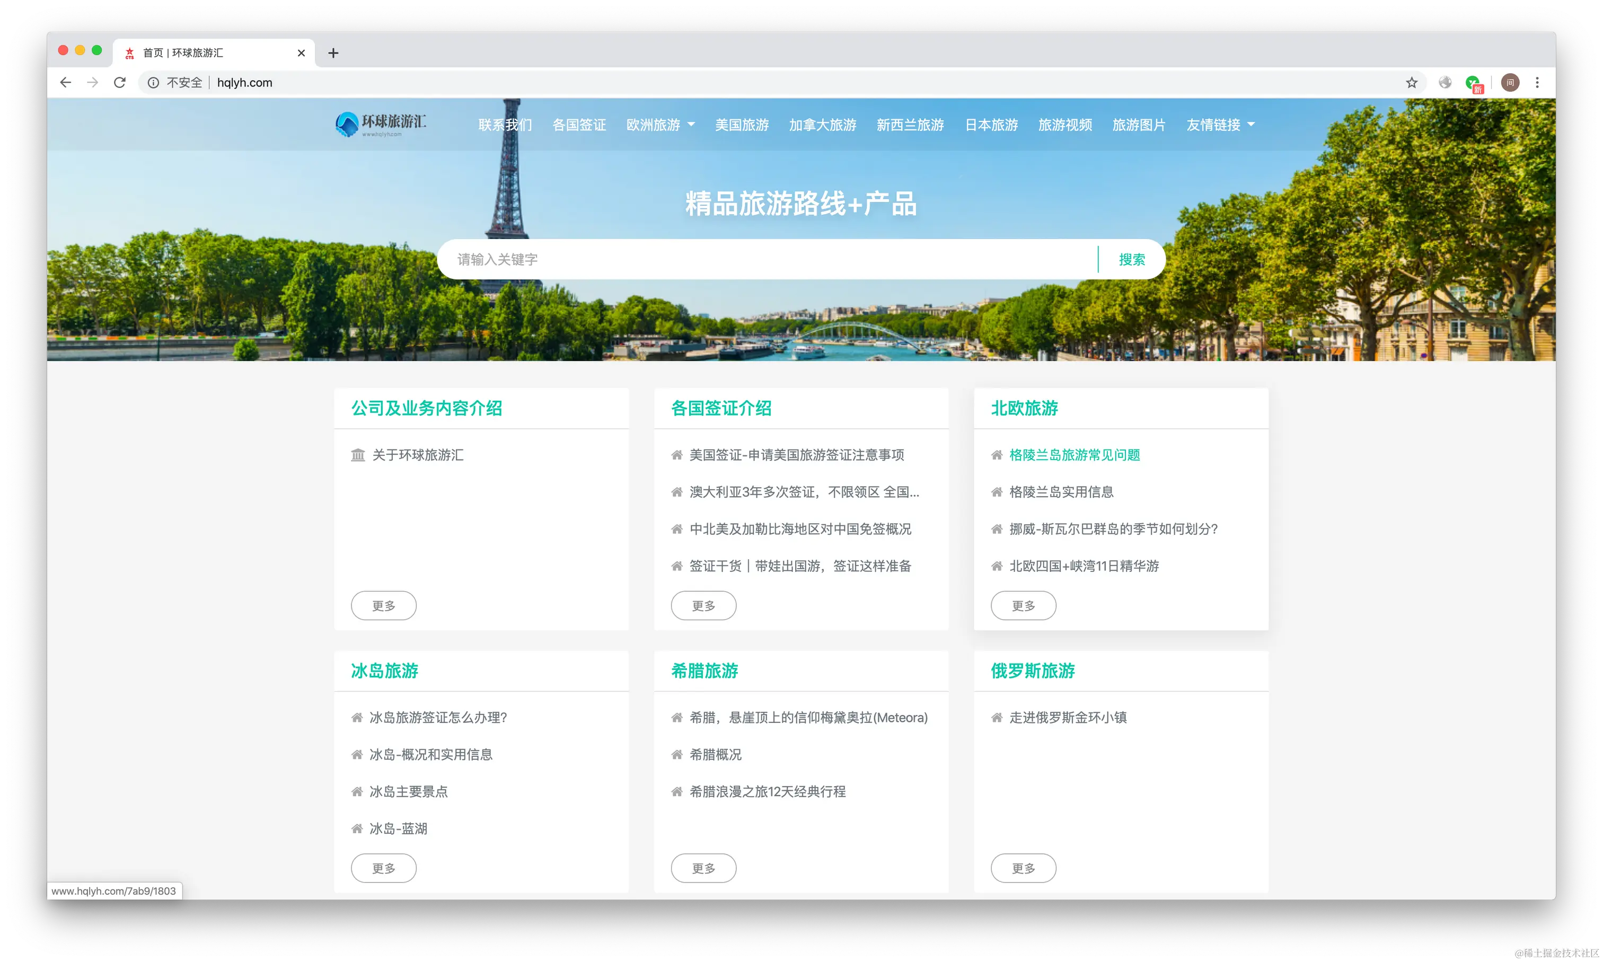
Task: Select the 旅游视频 nav item
Action: (1065, 125)
